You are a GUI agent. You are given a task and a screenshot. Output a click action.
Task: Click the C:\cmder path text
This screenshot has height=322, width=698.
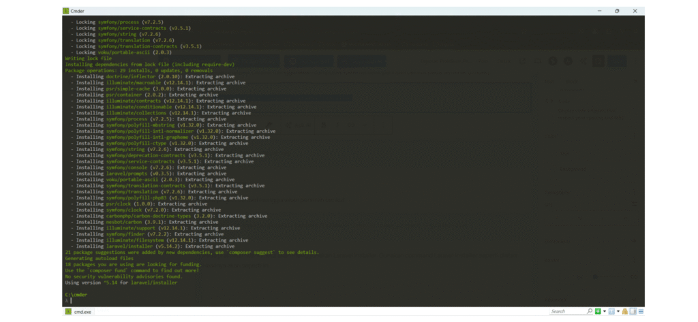click(76, 294)
